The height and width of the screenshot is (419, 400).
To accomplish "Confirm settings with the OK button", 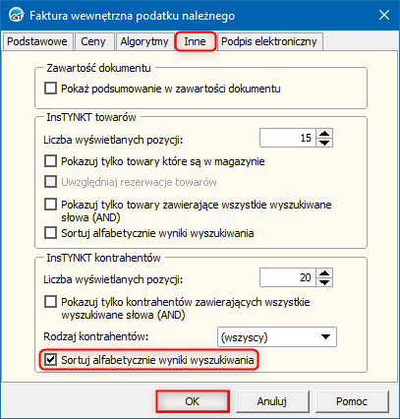I will (192, 401).
